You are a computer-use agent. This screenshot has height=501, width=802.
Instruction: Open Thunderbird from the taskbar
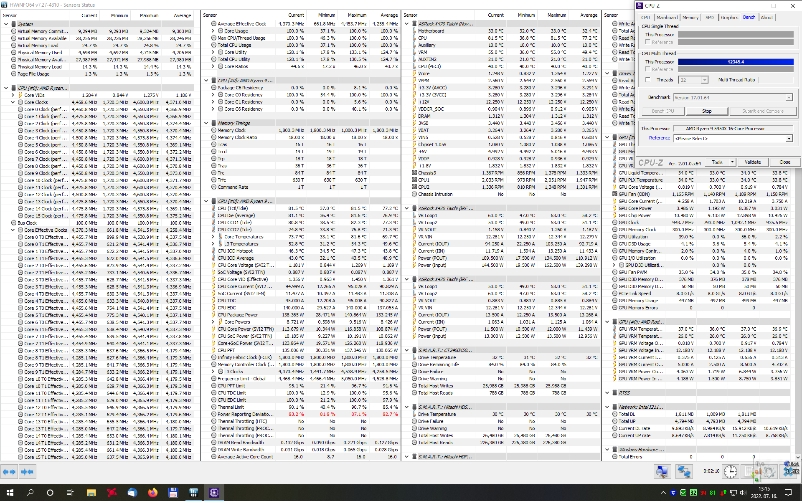point(132,493)
